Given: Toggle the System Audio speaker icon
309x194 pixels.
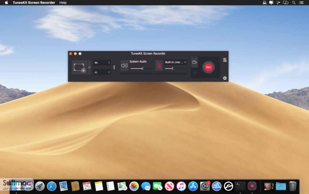Looking at the screenshot, I should (124, 65).
